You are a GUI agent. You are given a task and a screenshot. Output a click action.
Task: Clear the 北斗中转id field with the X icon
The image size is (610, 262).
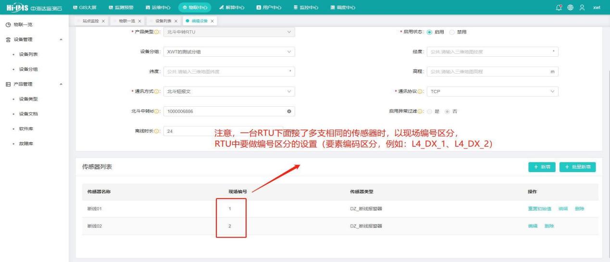289,112
